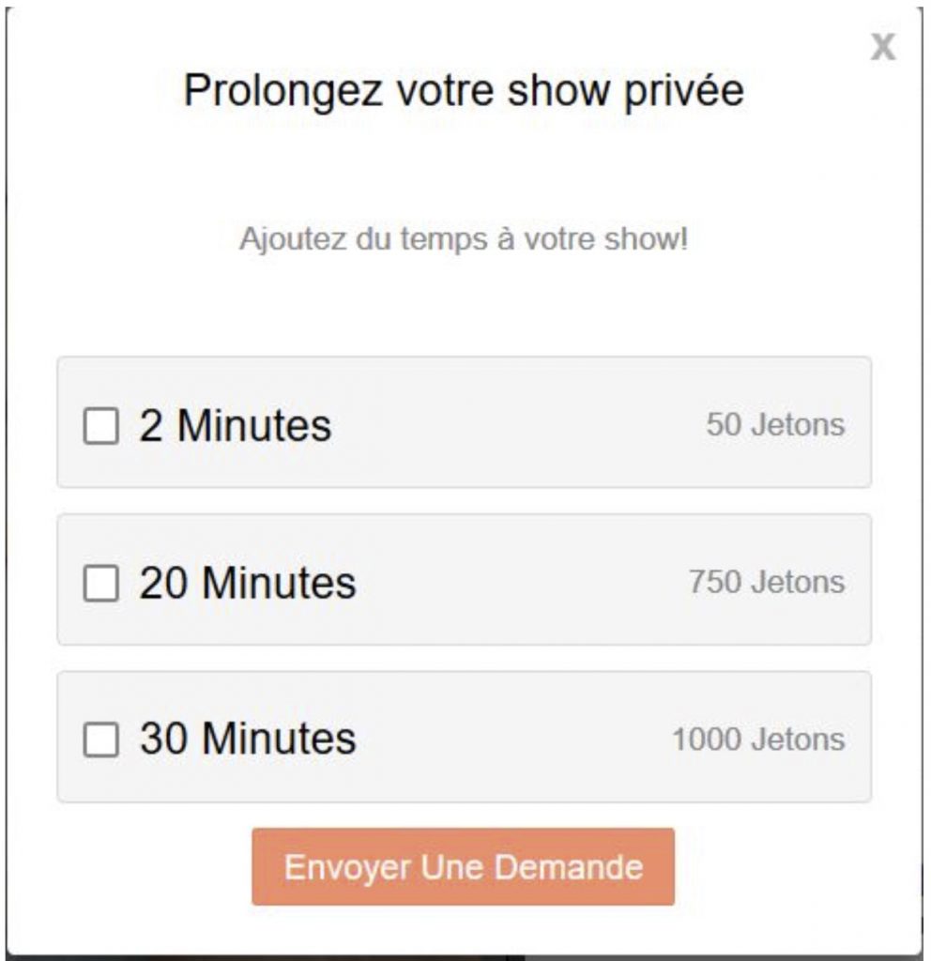The width and height of the screenshot is (931, 961).
Task: Tick the 20 Minutes checkbox
Action: click(101, 584)
